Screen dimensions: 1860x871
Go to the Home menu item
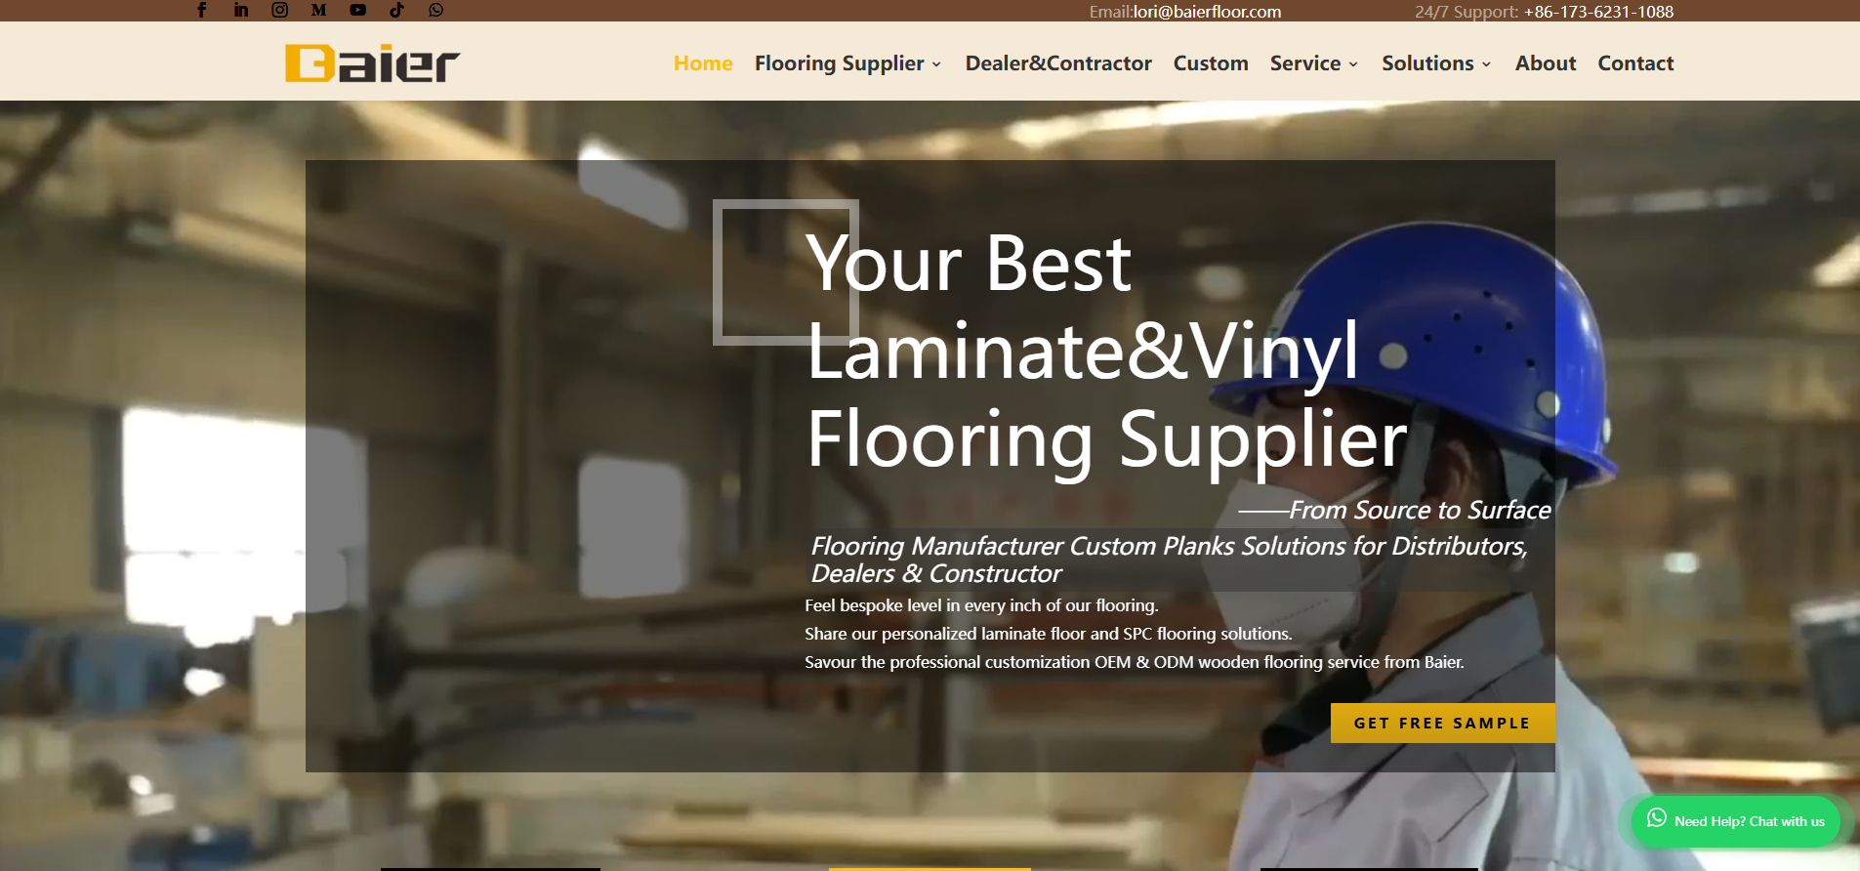[x=703, y=63]
